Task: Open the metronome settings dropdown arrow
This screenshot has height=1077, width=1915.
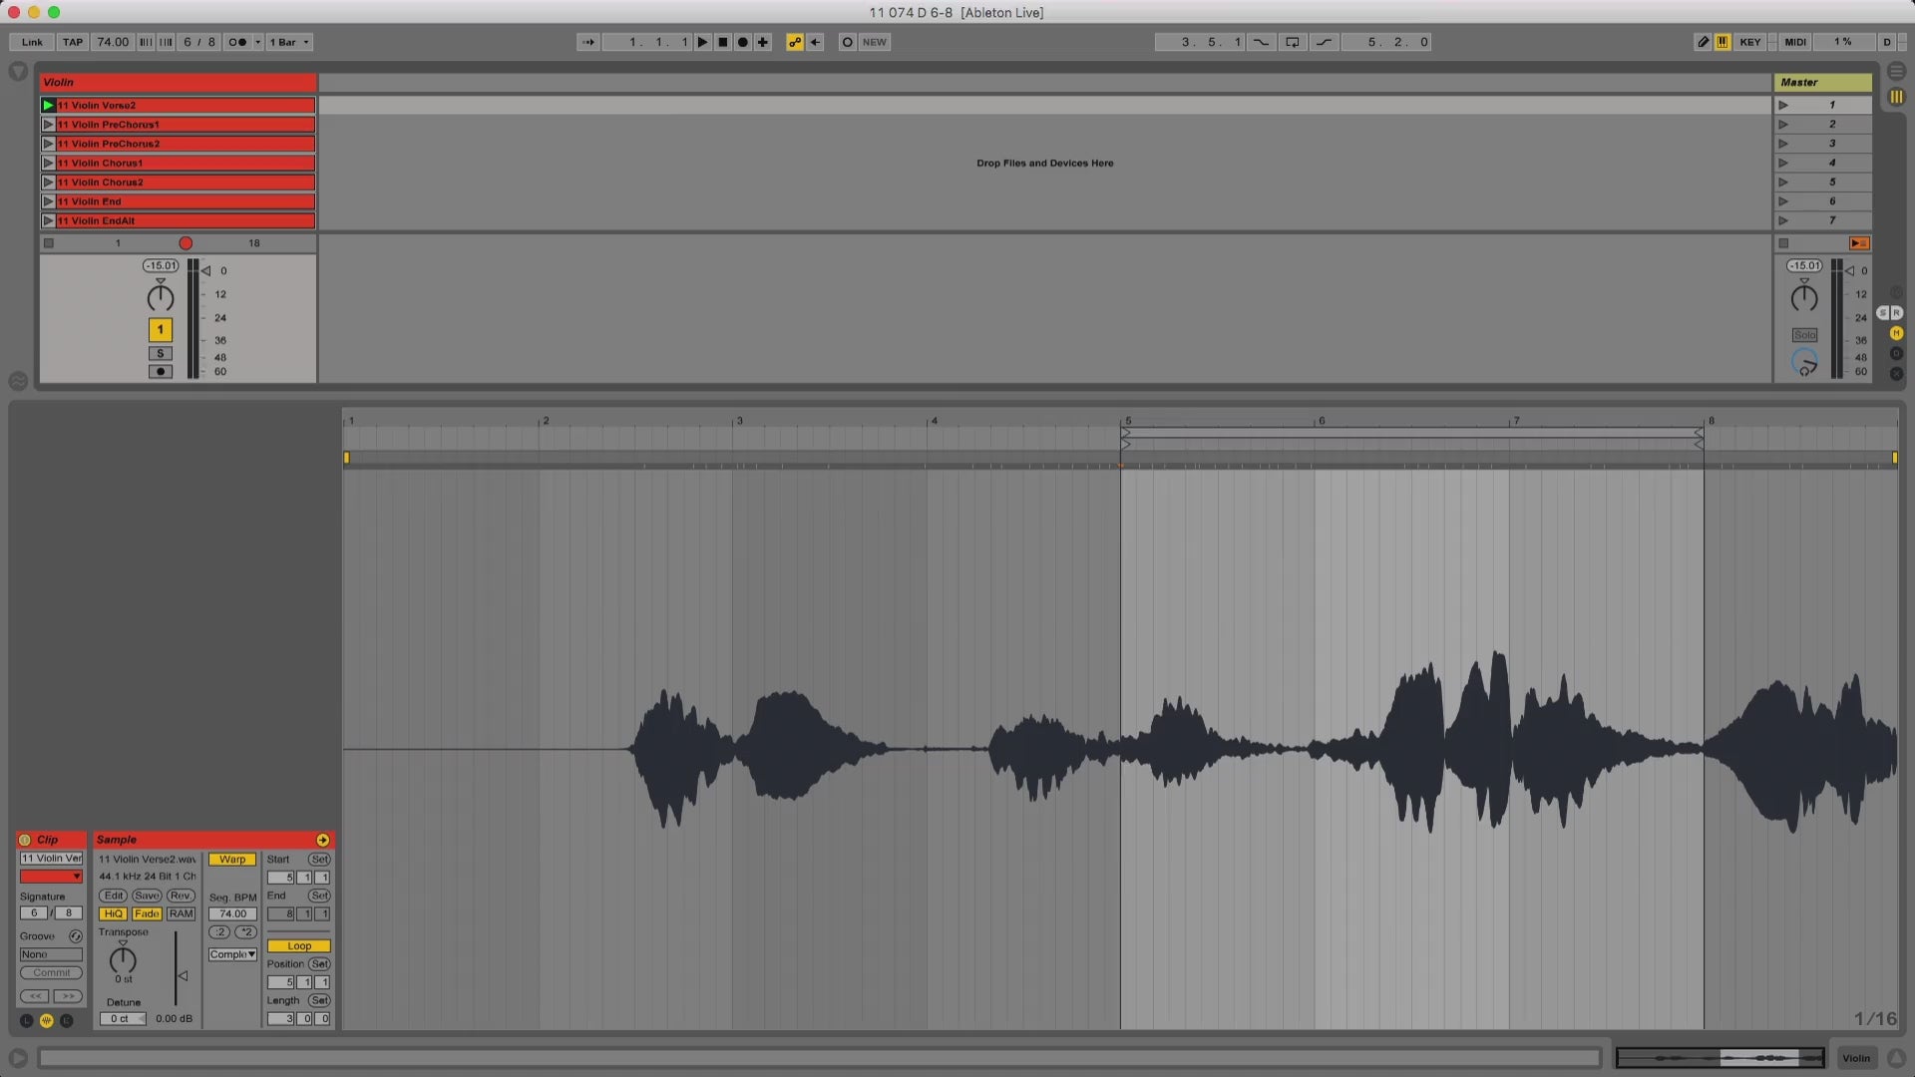Action: [x=258, y=42]
